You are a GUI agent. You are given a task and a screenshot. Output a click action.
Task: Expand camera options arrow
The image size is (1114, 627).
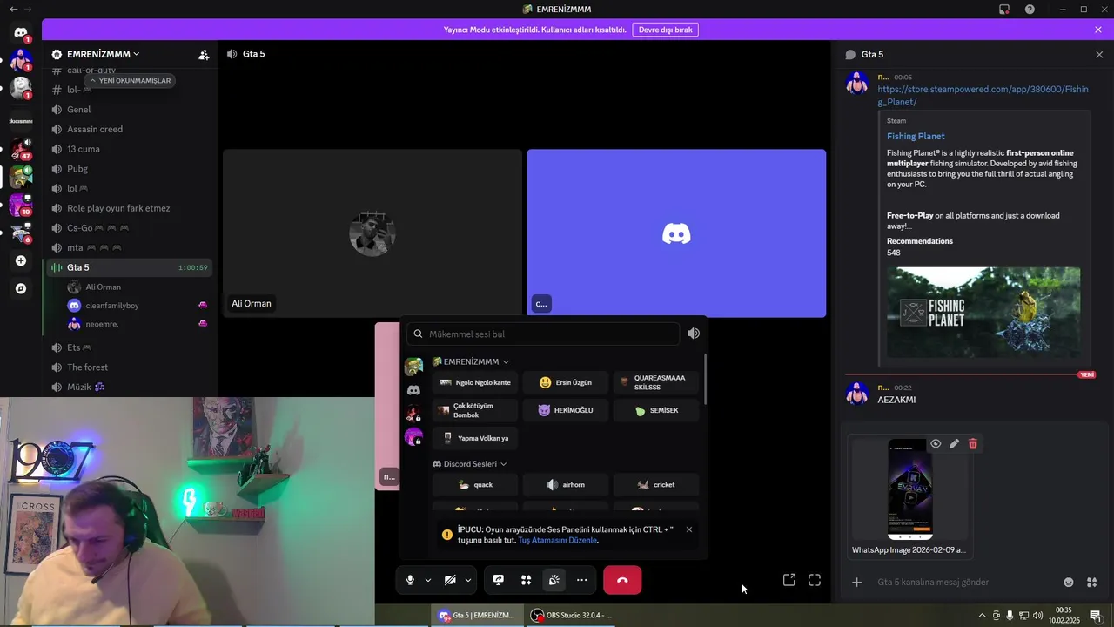click(468, 580)
